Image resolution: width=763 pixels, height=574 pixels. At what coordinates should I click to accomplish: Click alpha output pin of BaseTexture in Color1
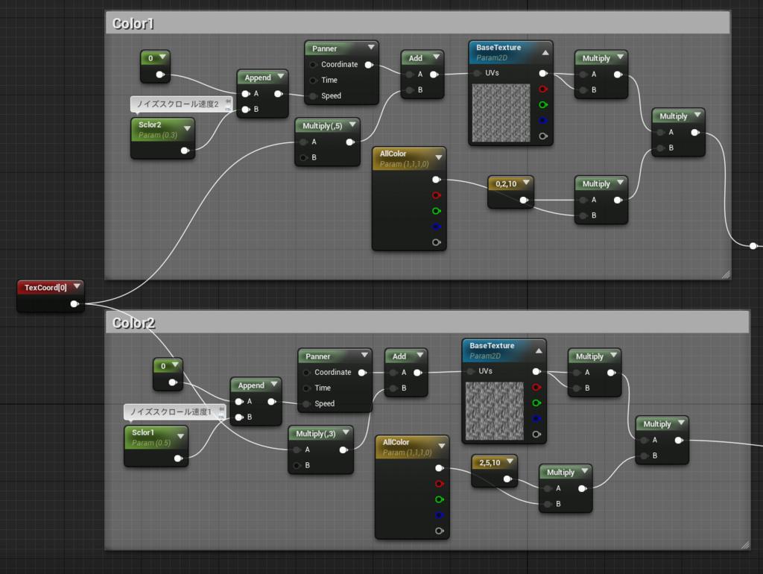[x=543, y=136]
